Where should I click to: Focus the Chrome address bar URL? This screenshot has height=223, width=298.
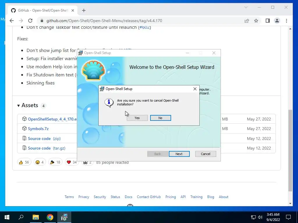coord(104,21)
